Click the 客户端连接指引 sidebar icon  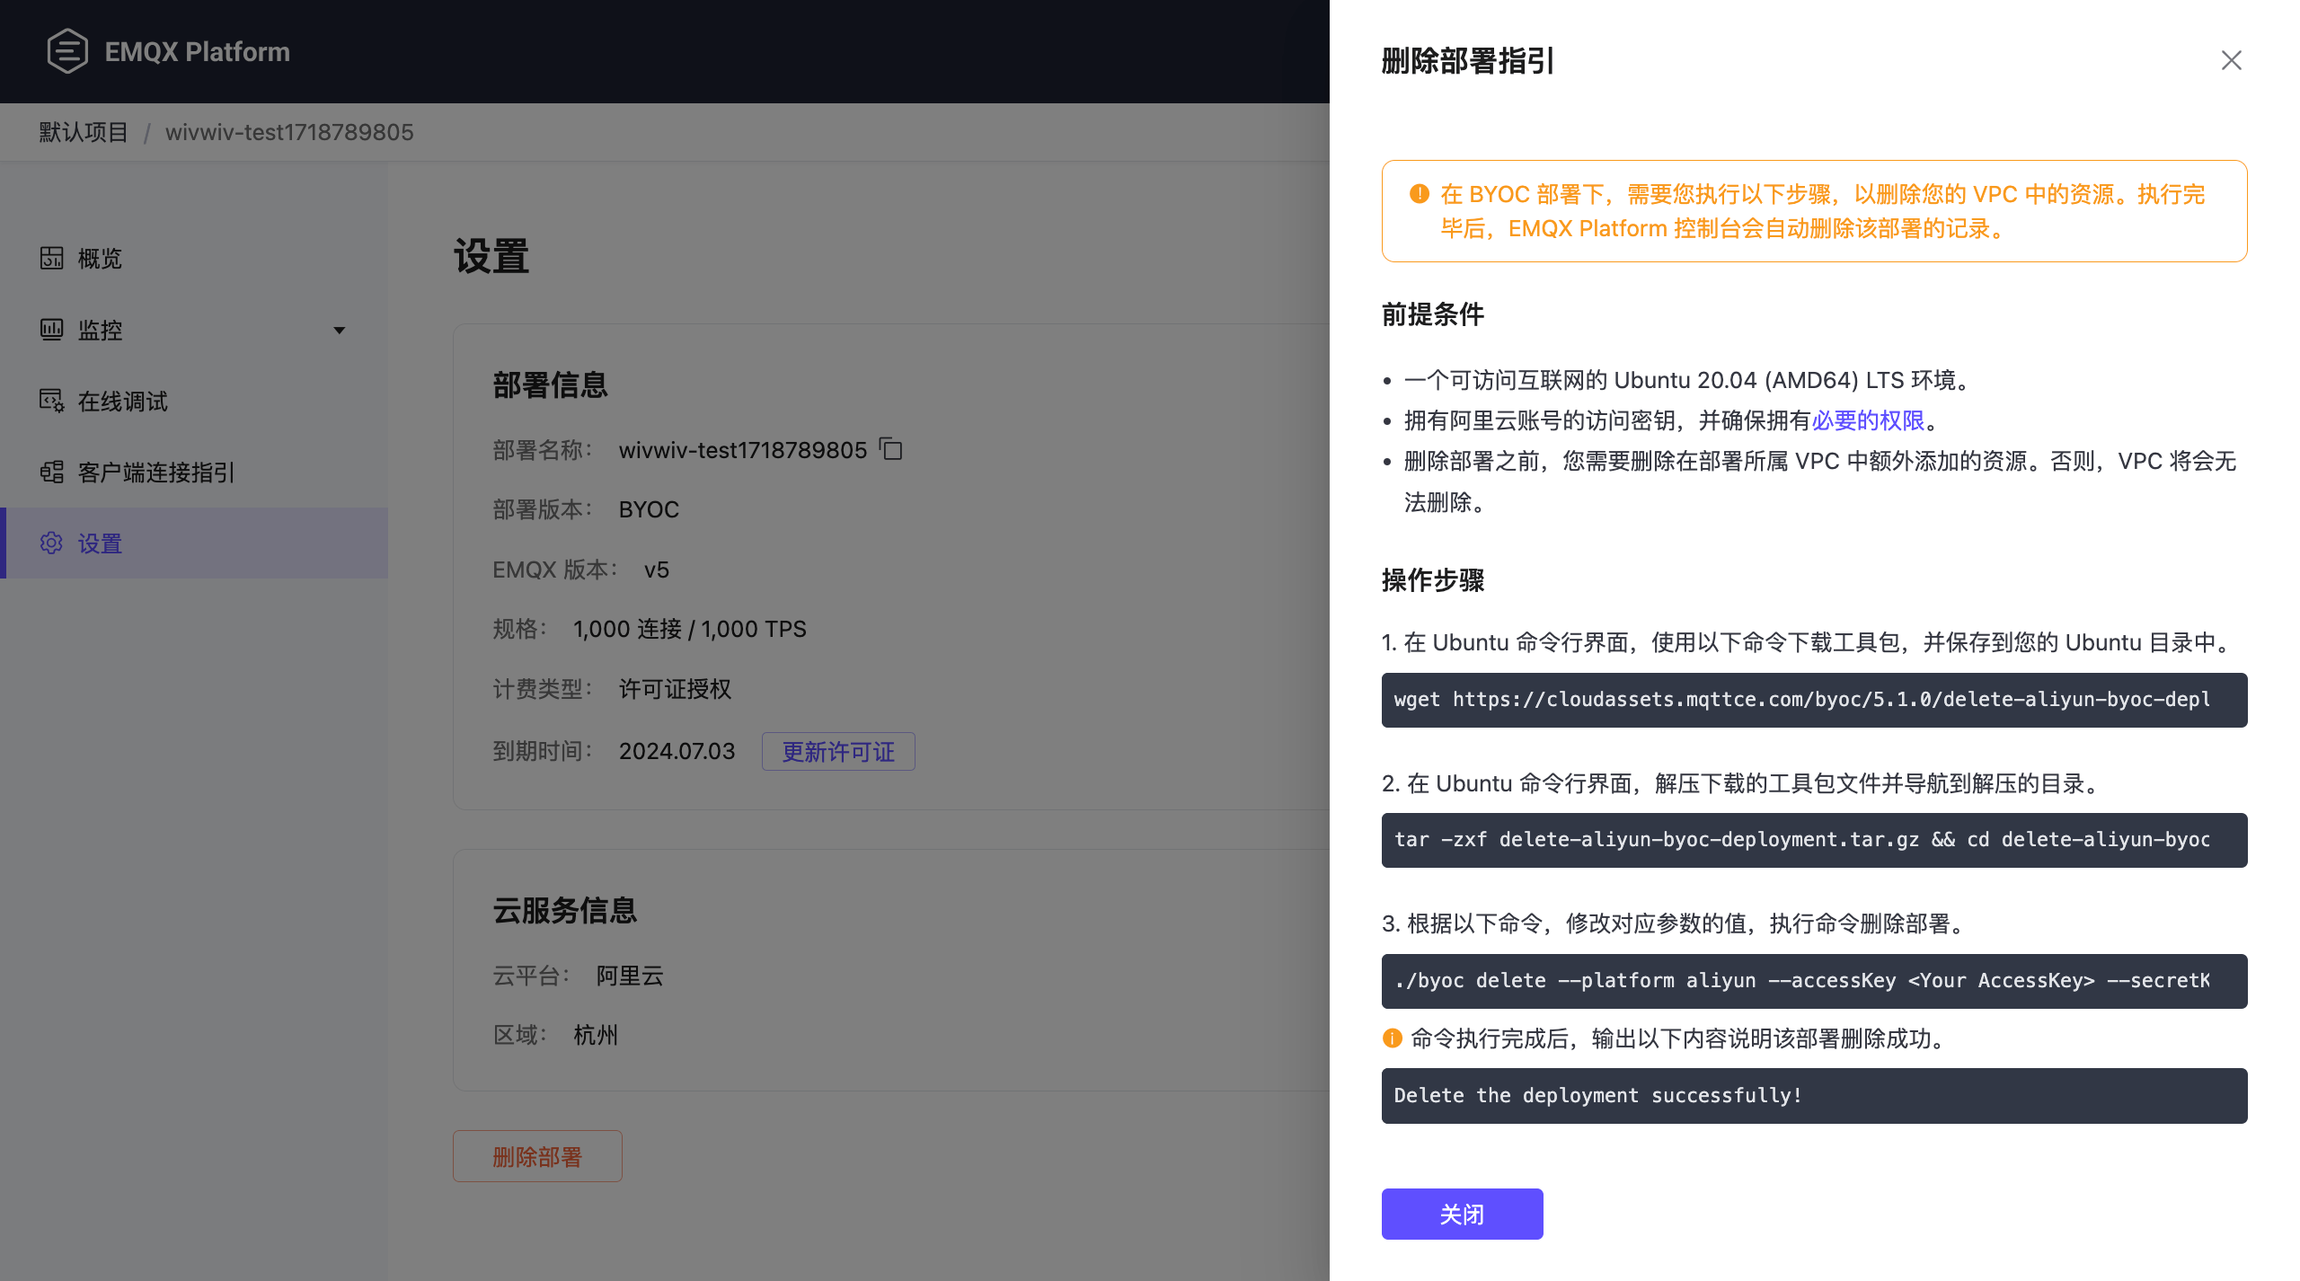click(51, 472)
